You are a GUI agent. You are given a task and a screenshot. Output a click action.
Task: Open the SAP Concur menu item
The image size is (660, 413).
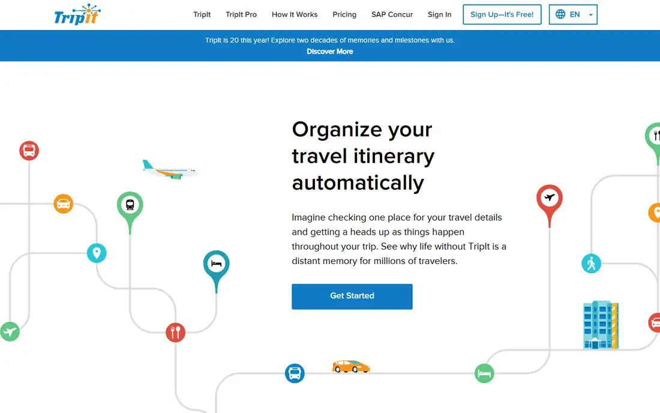392,14
